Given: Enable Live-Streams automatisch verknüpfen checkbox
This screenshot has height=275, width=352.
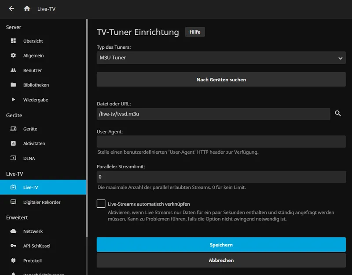Looking at the screenshot, I should click(101, 204).
